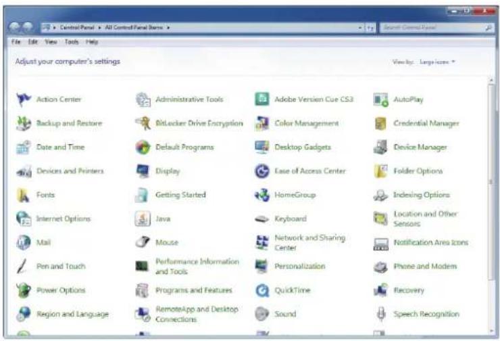Open the Internet Options globe icon
Screen dimensions: 500x341
point(24,219)
